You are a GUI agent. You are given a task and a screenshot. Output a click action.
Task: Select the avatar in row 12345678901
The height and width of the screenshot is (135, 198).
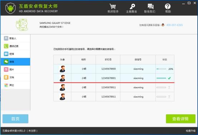tap(62, 78)
